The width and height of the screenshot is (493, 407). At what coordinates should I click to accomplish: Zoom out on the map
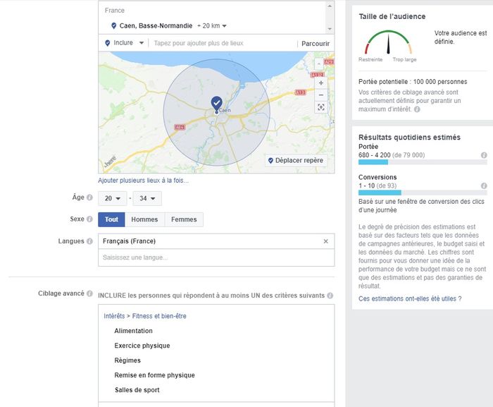(321, 95)
